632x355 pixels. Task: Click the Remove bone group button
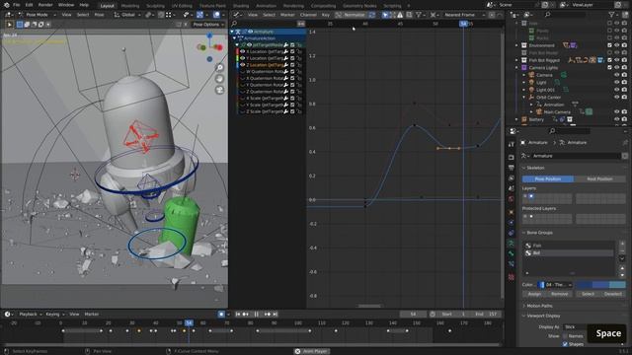[560, 294]
